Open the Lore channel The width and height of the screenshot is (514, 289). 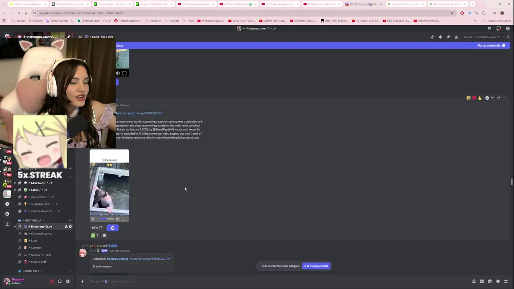click(x=44, y=240)
